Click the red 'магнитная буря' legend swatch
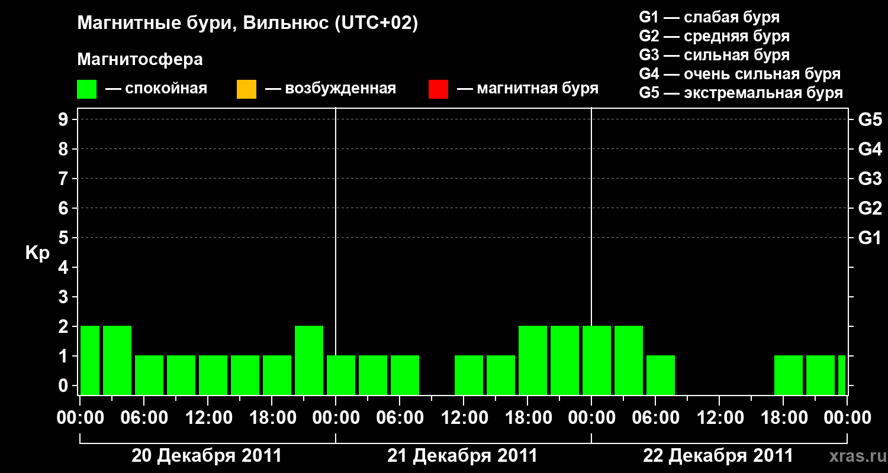This screenshot has height=473, width=888. coord(438,89)
